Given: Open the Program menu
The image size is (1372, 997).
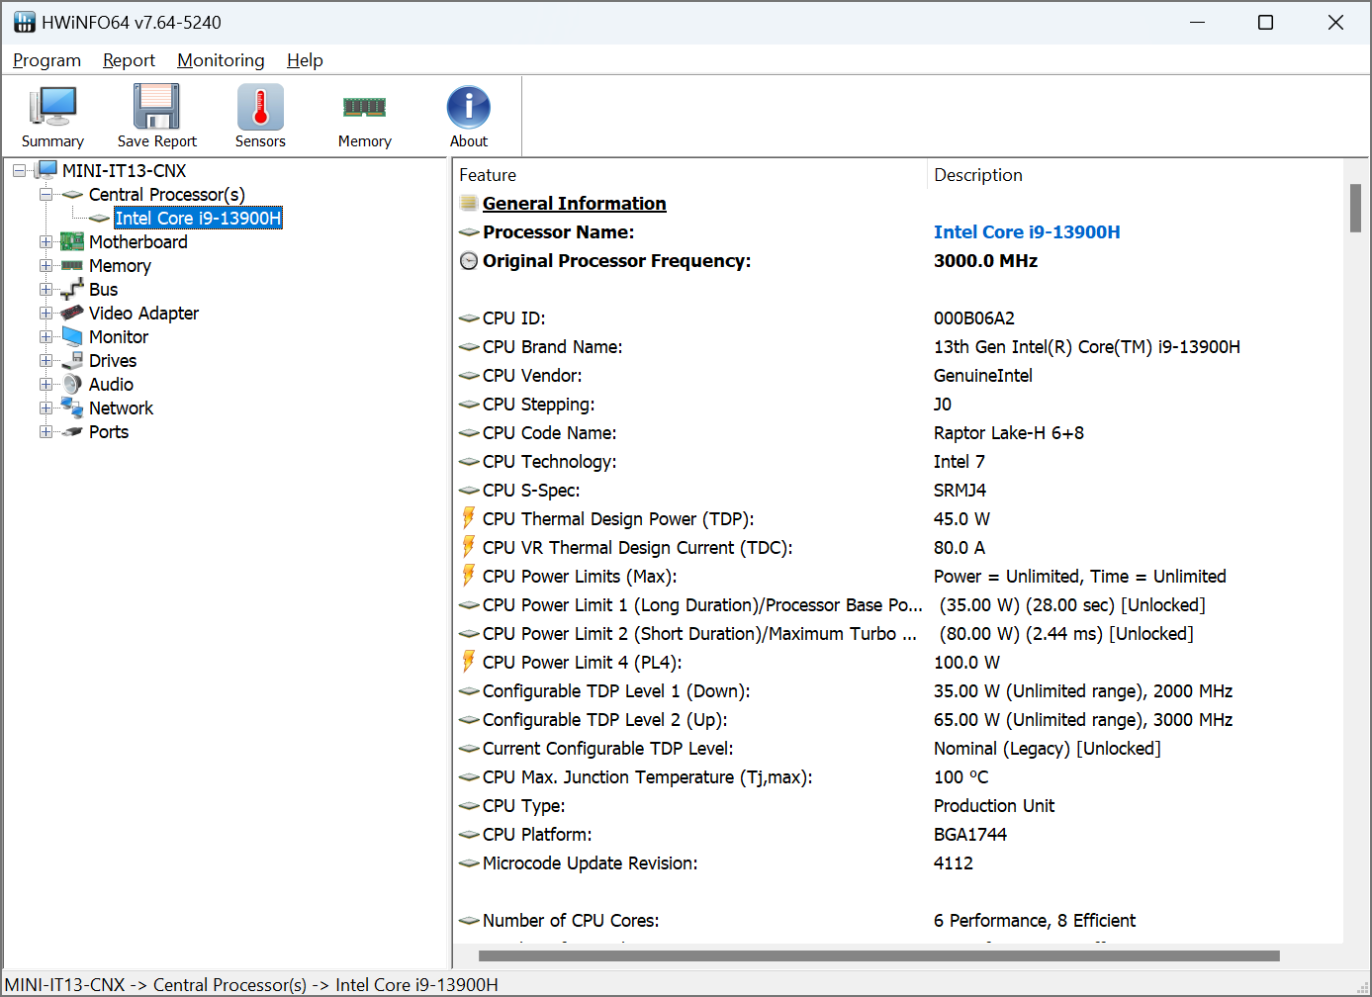Looking at the screenshot, I should tap(46, 60).
